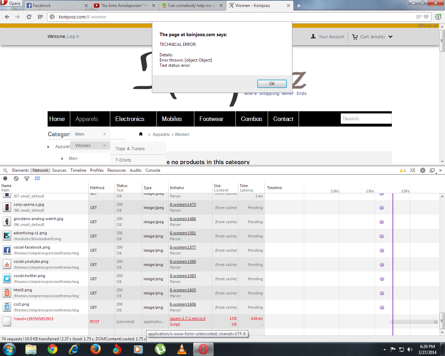Click Tops & Tunics submenu link

[130, 149]
